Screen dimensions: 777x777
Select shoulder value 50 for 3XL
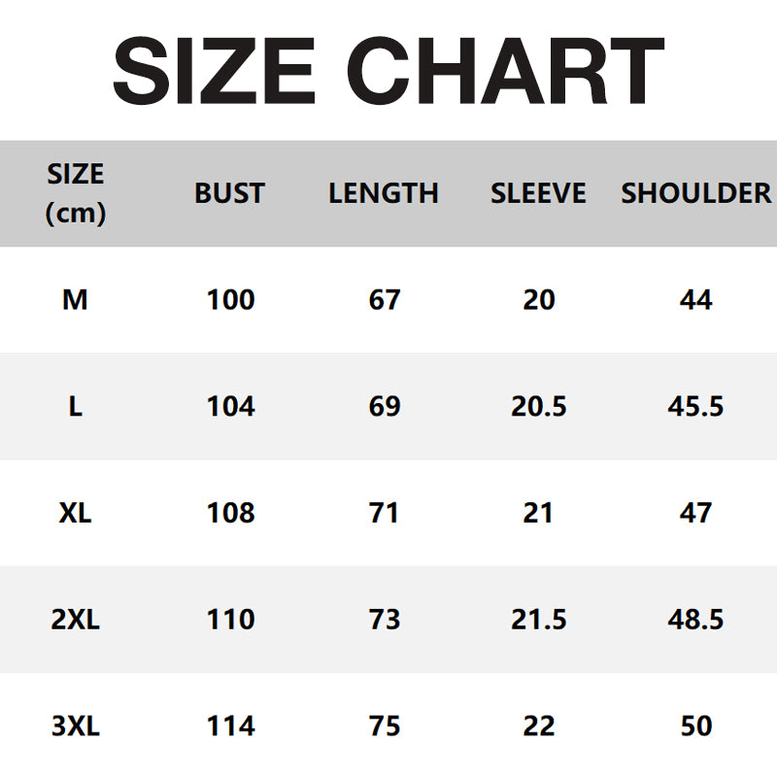click(x=696, y=726)
